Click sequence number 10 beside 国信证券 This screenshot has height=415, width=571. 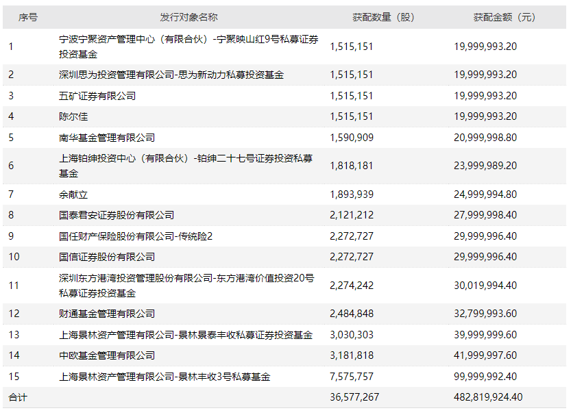pyautogui.click(x=14, y=257)
